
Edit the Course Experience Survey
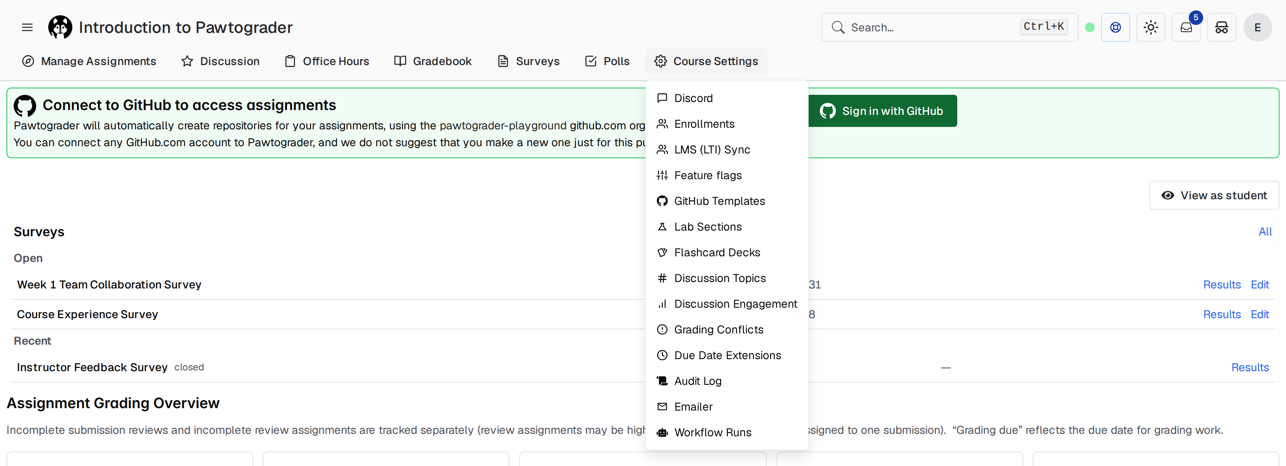(1259, 314)
